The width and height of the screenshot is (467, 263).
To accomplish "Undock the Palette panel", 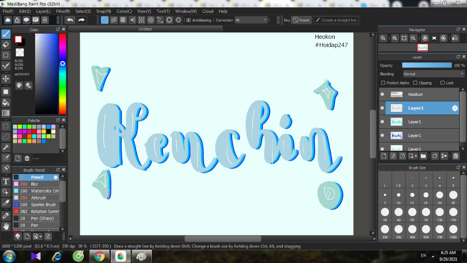I will [x=58, y=120].
